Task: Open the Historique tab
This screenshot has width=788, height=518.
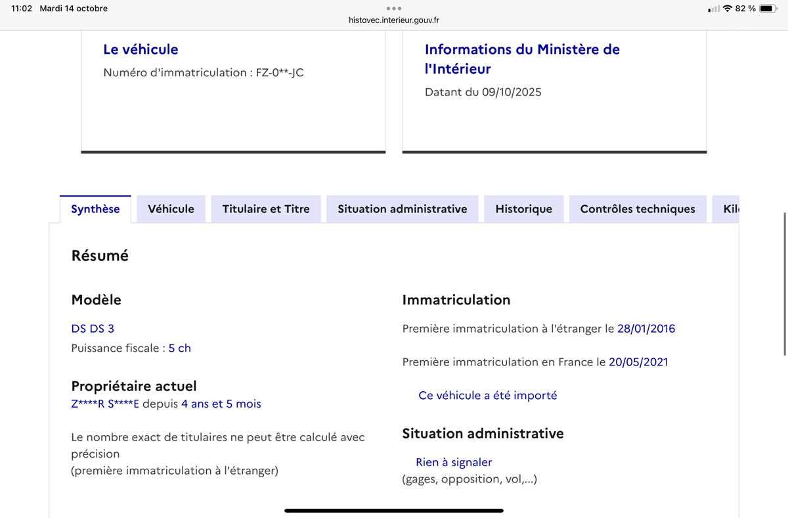Action: [x=523, y=209]
